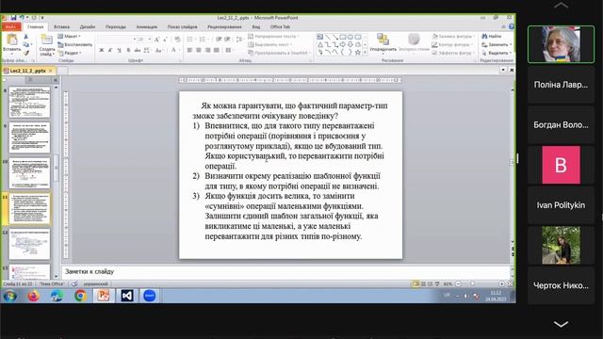Open the font size combo box
Screen dimensions: 603x339
point(144,40)
